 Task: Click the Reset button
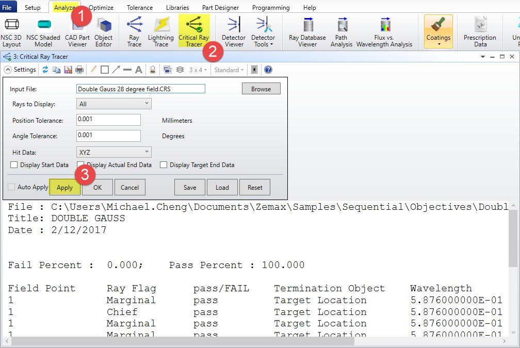pos(255,188)
